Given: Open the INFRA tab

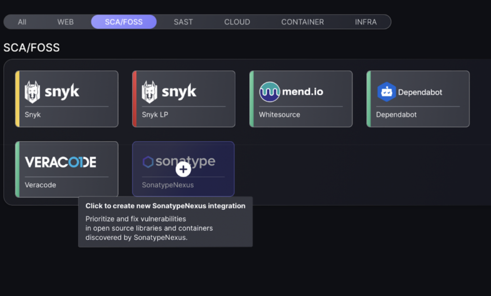Looking at the screenshot, I should (x=366, y=22).
